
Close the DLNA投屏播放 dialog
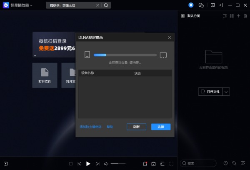[170, 37]
